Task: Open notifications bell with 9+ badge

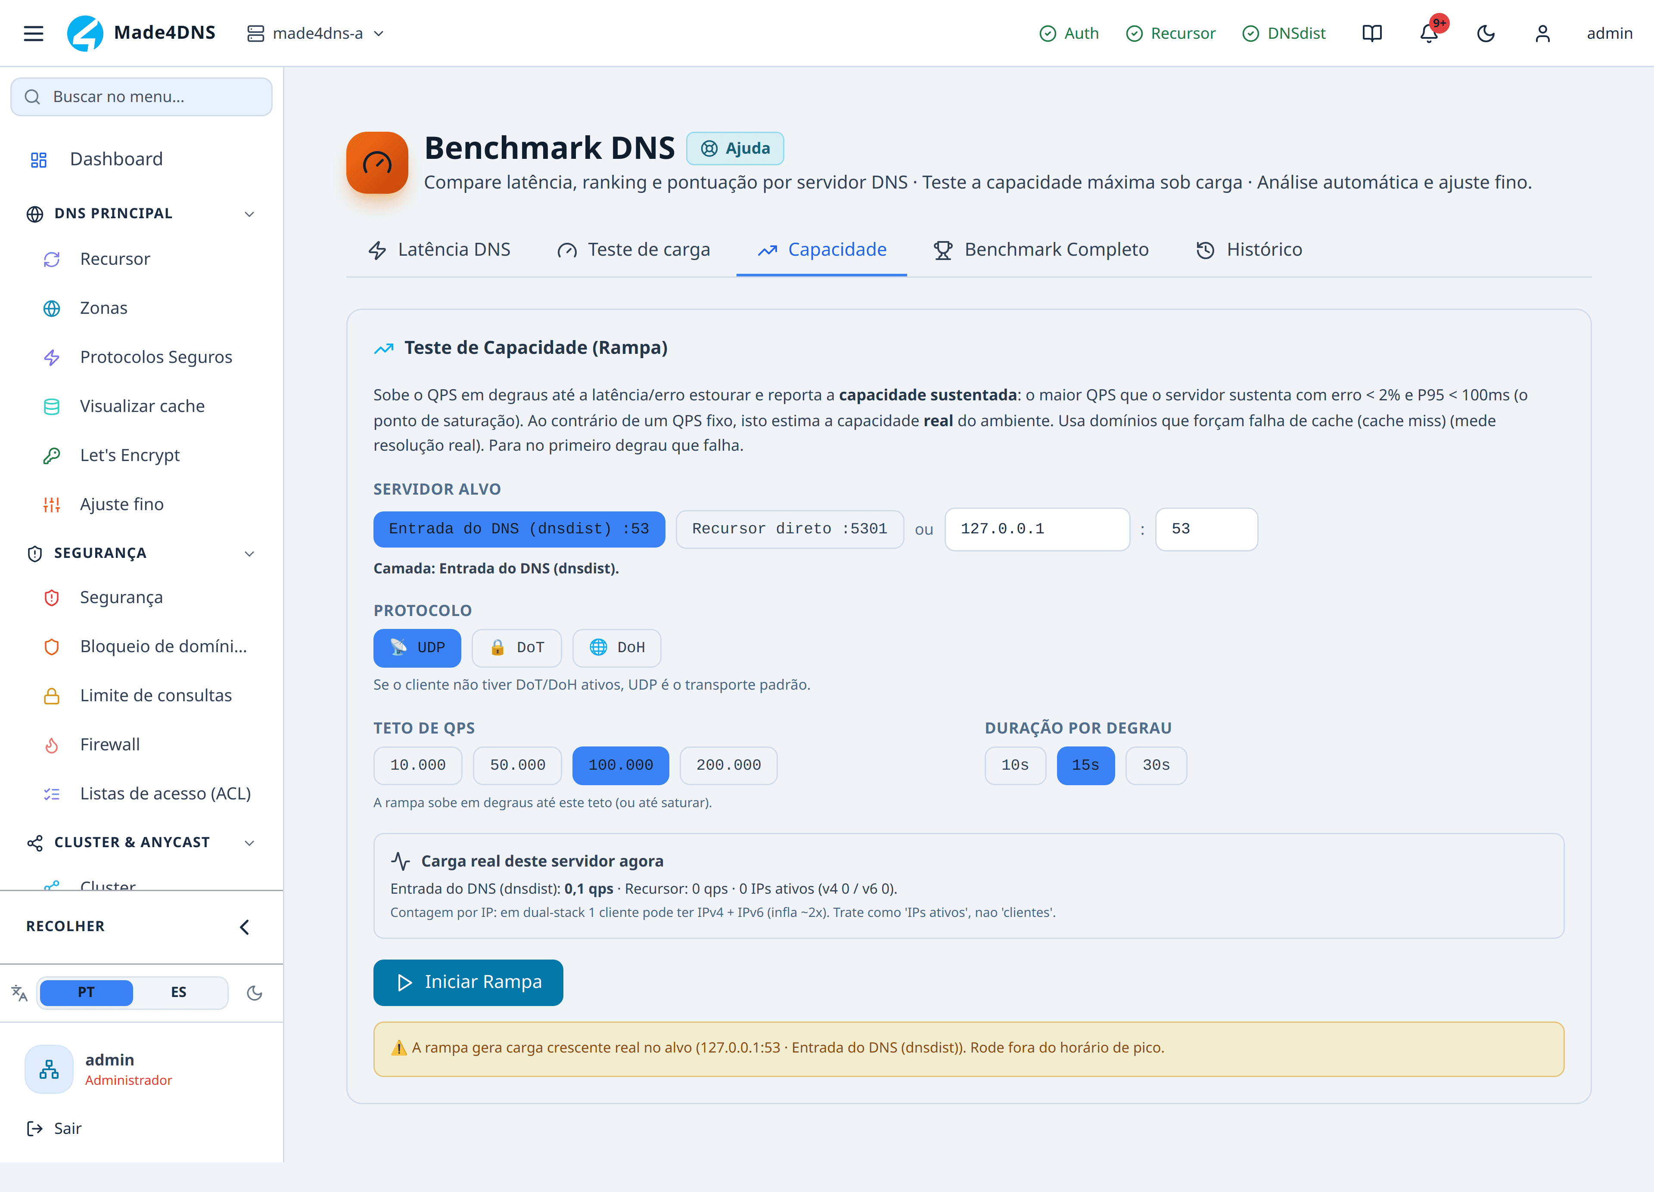Action: [1430, 34]
